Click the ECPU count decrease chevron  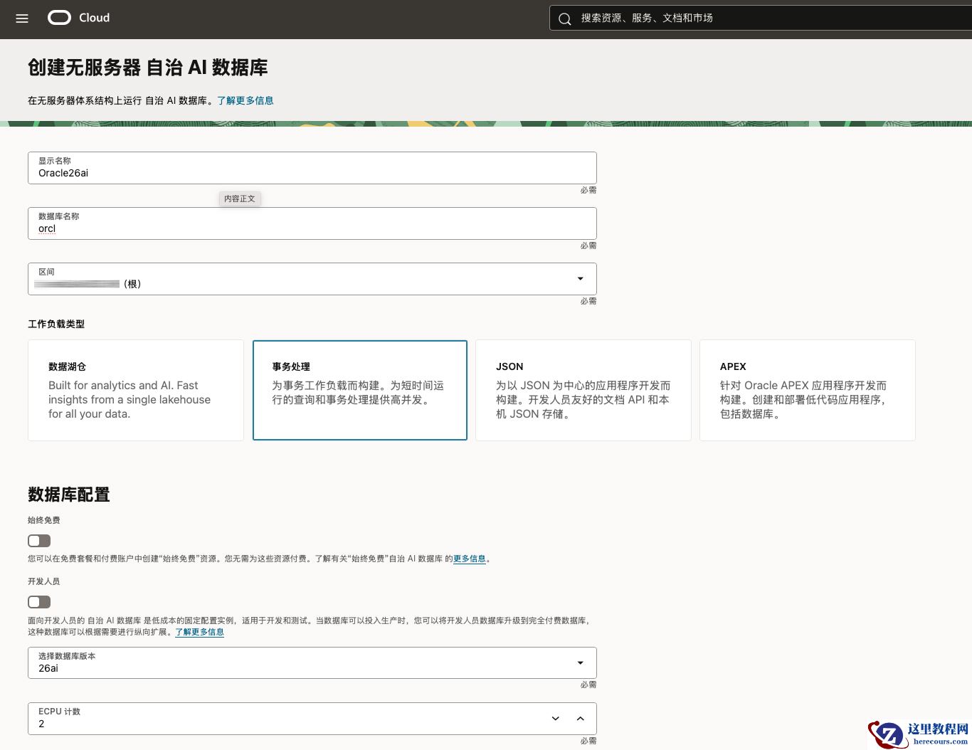555,719
